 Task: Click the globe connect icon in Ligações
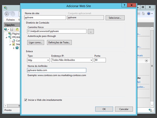(6, 29)
